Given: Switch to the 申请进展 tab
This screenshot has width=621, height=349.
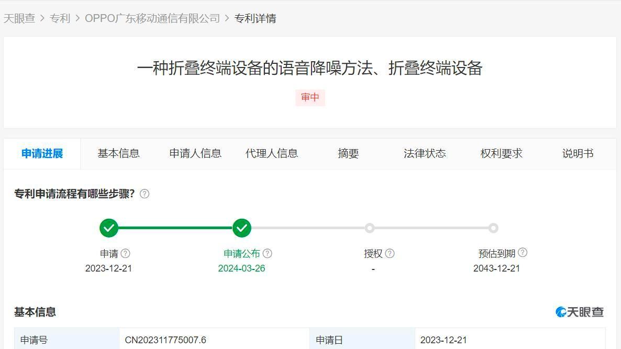Looking at the screenshot, I should [x=42, y=153].
